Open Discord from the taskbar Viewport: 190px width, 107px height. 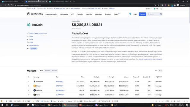(102, 105)
